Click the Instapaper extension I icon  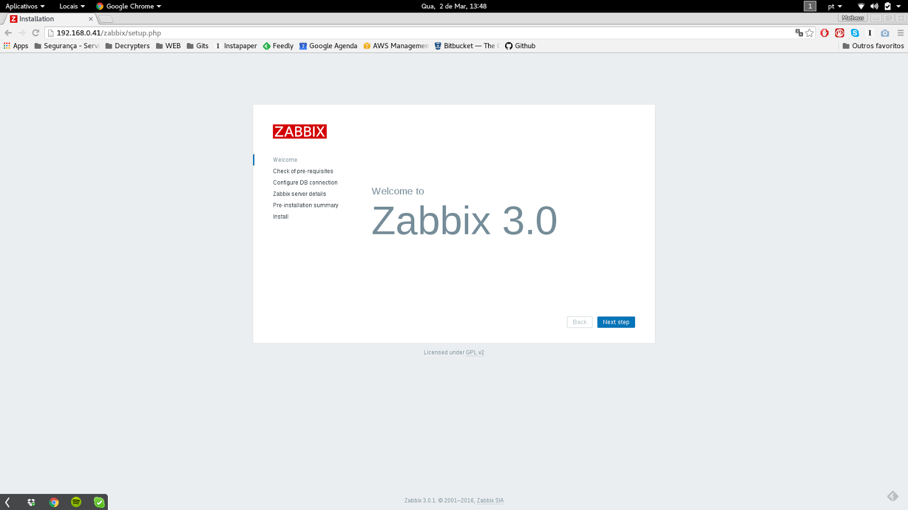[869, 33]
